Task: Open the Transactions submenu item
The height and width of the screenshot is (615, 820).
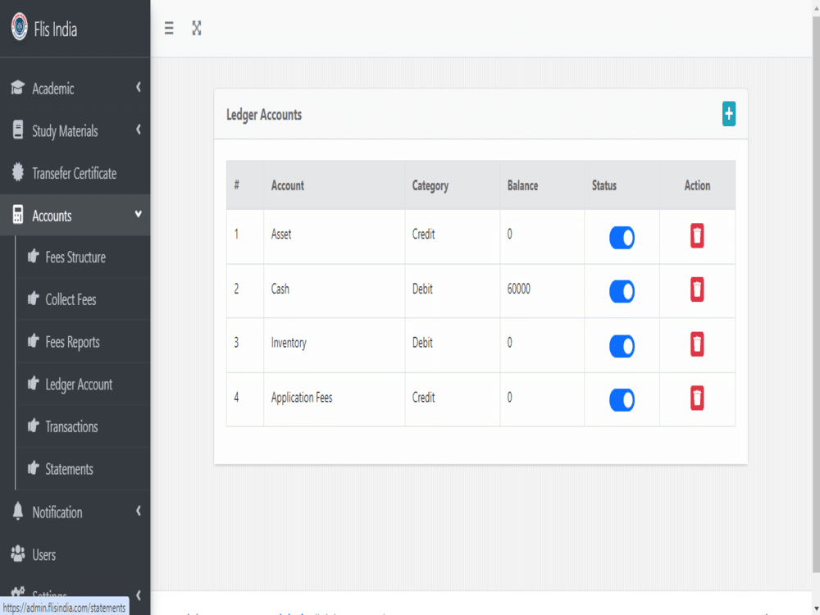Action: coord(83,426)
